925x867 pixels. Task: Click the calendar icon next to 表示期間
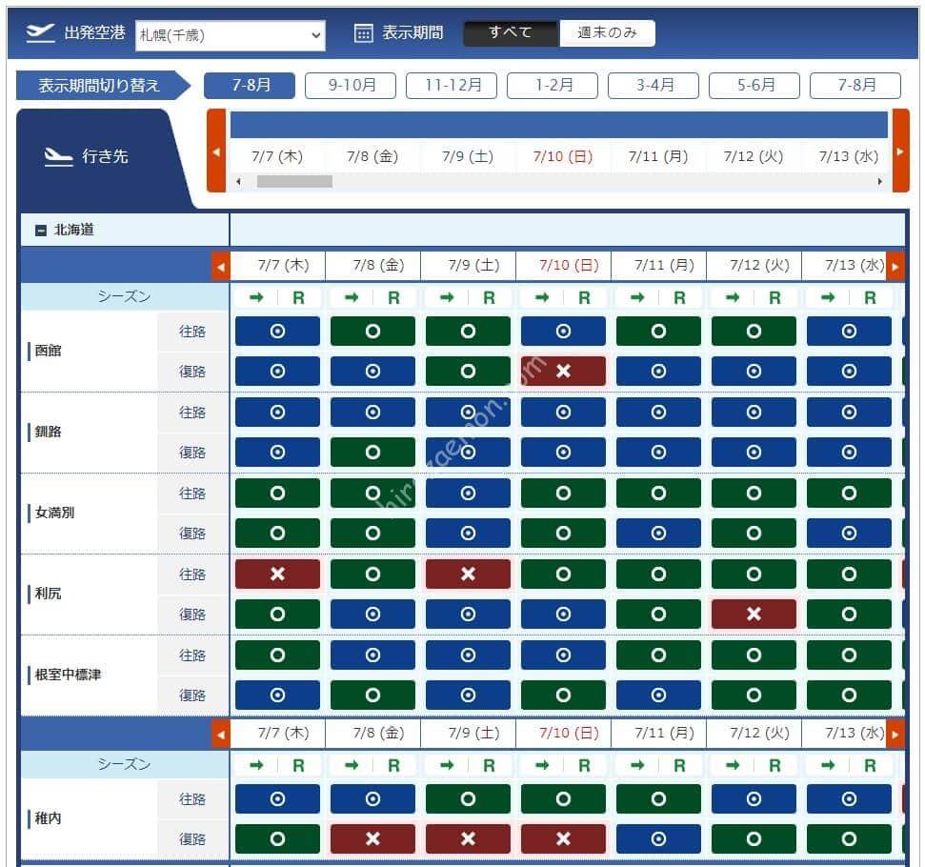tap(363, 33)
